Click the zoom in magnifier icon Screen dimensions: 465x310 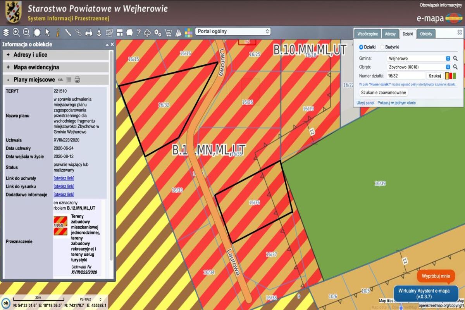[x=16, y=33]
